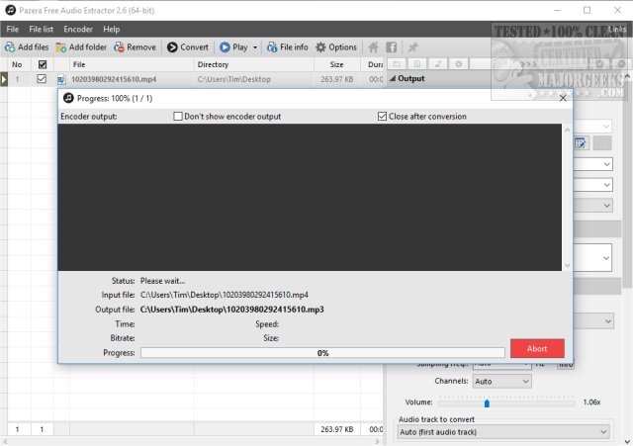The width and height of the screenshot is (633, 446).
Task: Open the File info toolbar icon
Action: (x=272, y=47)
